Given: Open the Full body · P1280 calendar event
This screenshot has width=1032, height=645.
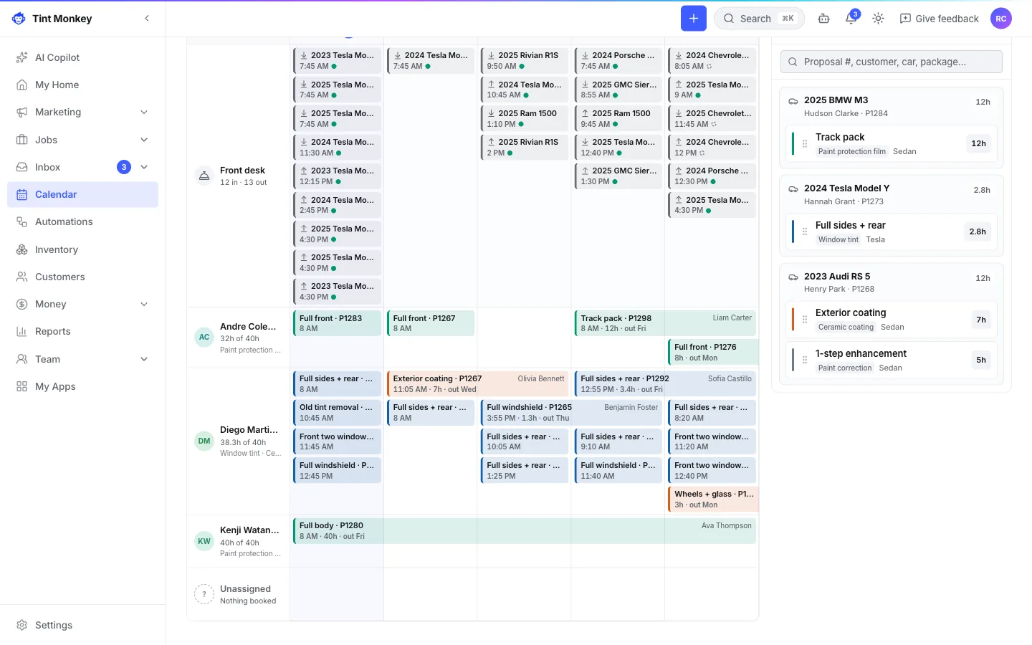Looking at the screenshot, I should pyautogui.click(x=525, y=531).
